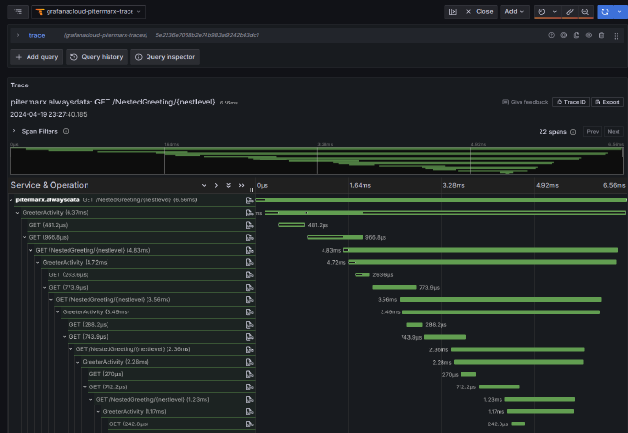The image size is (628, 433).
Task: Open logs for root pitermarx.alwaysdata span
Action: [x=249, y=200]
